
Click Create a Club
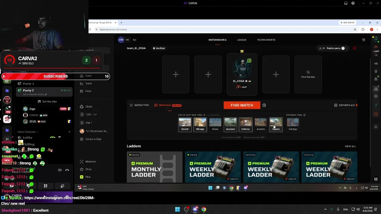[91, 139]
